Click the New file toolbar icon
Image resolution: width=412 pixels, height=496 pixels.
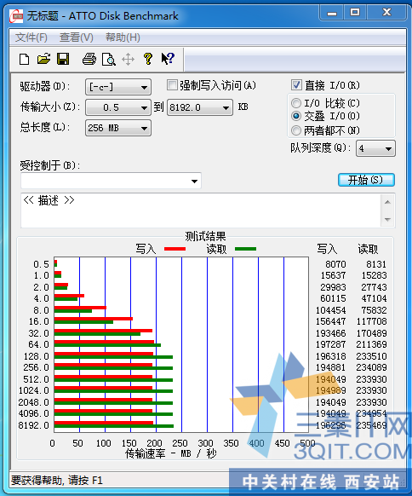pyautogui.click(x=25, y=59)
